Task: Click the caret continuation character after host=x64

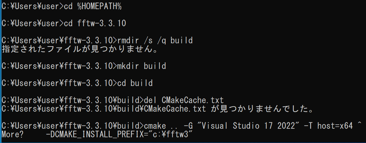Action: point(359,124)
